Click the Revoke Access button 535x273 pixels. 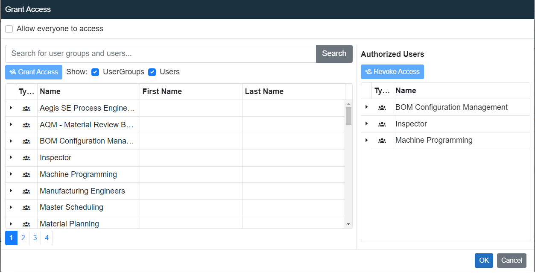[392, 71]
